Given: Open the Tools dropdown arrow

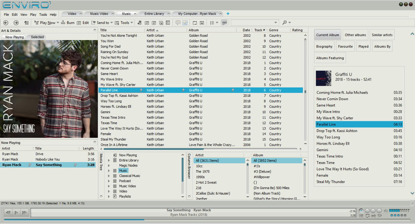Looking at the screenshot, I should tap(132, 23).
